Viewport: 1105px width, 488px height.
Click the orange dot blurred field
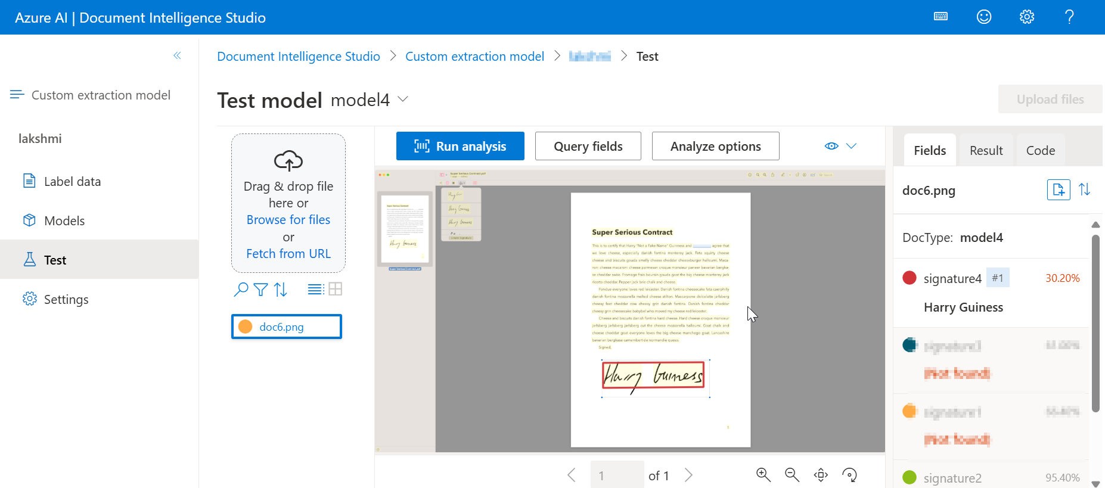pos(910,411)
